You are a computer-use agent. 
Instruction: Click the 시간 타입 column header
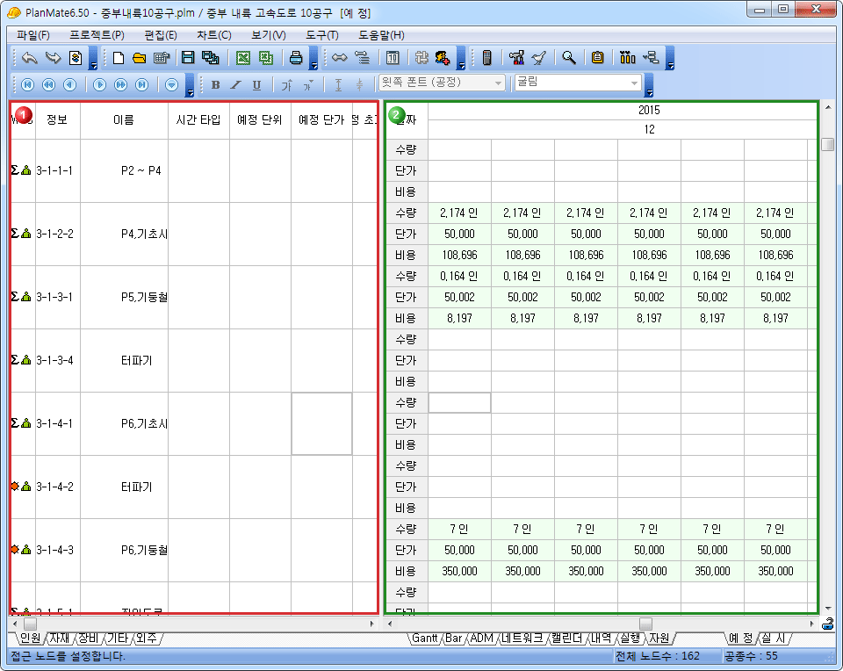coord(198,119)
